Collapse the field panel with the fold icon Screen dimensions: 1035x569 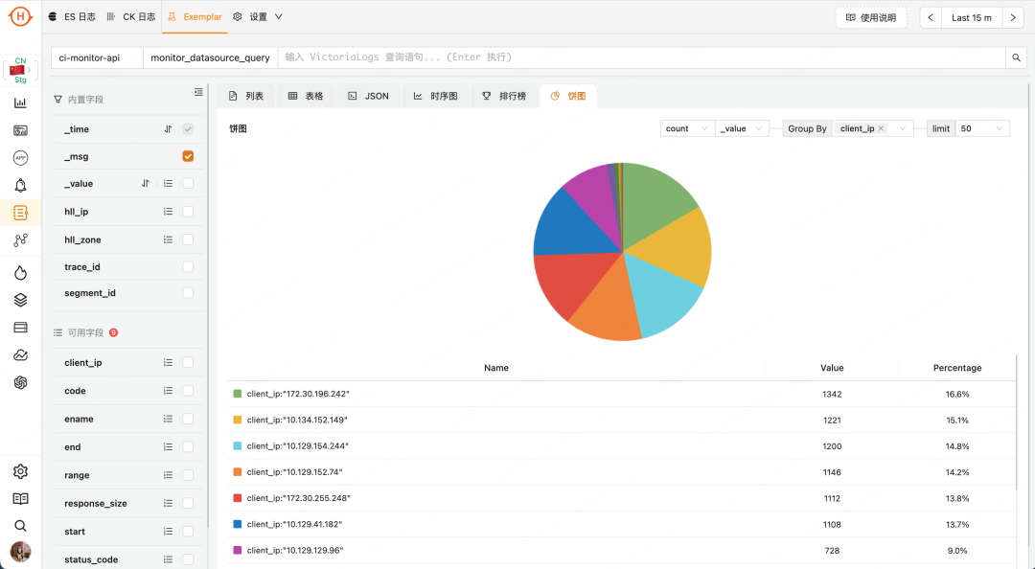coord(198,92)
